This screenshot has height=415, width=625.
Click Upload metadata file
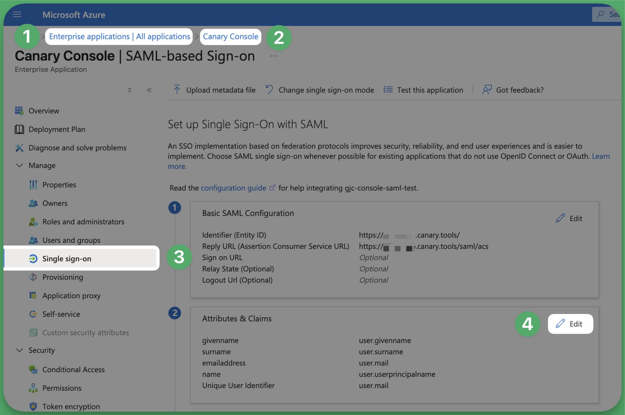[214, 90]
